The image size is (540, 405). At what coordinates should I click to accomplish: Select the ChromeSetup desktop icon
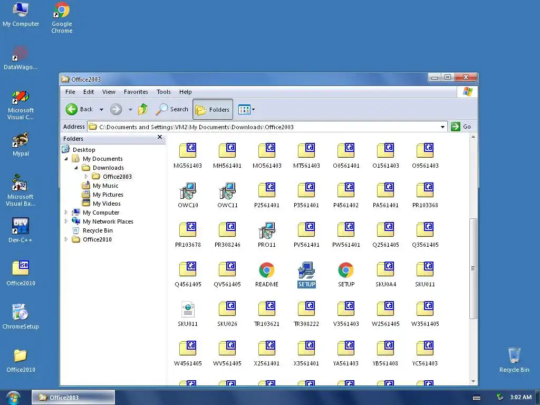[21, 316]
